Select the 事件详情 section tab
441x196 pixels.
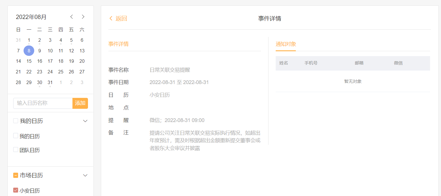(118, 44)
